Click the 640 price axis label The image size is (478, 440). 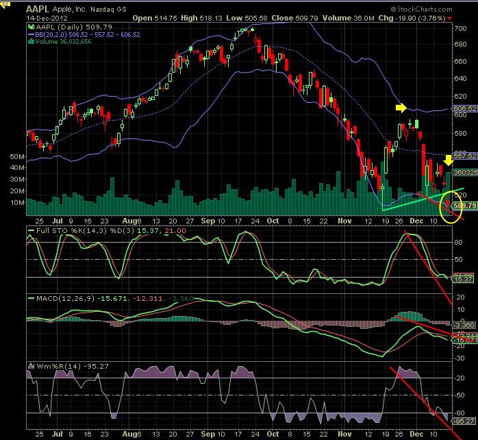click(x=460, y=78)
